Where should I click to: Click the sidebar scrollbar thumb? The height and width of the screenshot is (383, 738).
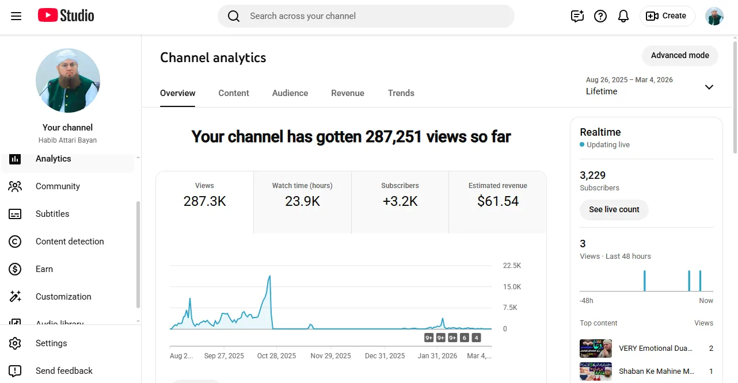(138, 254)
